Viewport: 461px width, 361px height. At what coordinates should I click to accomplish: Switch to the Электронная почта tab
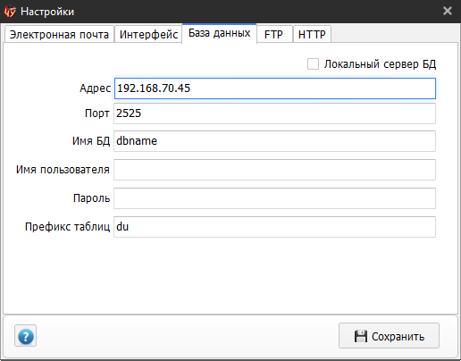coord(59,35)
